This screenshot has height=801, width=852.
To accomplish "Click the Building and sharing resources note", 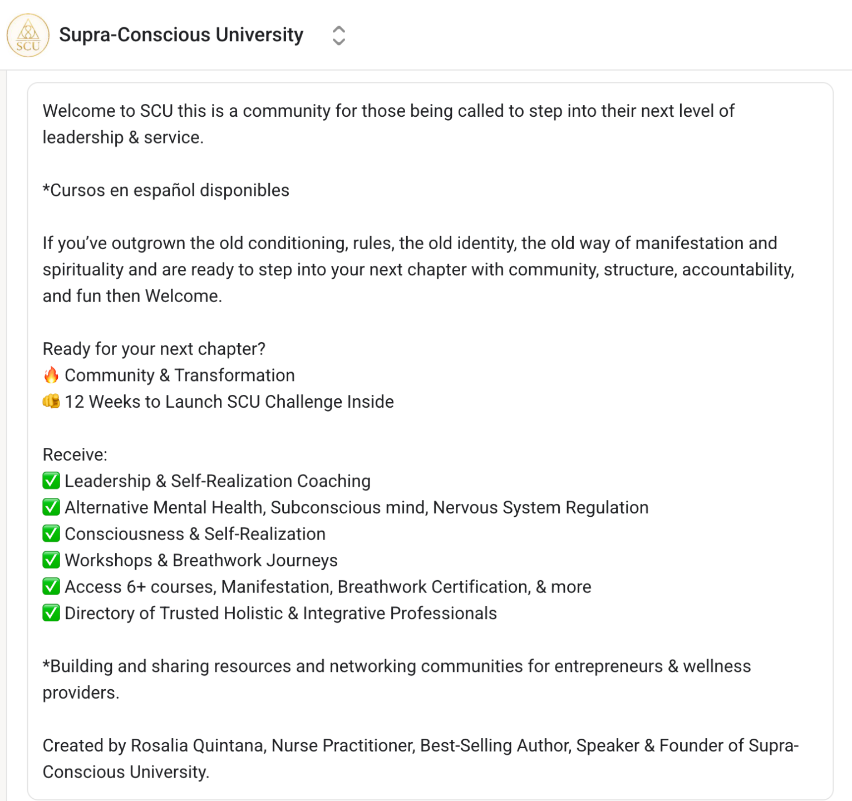I will pyautogui.click(x=397, y=679).
